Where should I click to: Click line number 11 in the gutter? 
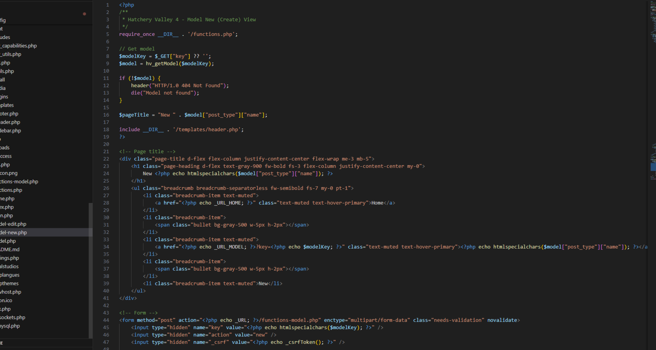[x=106, y=78]
